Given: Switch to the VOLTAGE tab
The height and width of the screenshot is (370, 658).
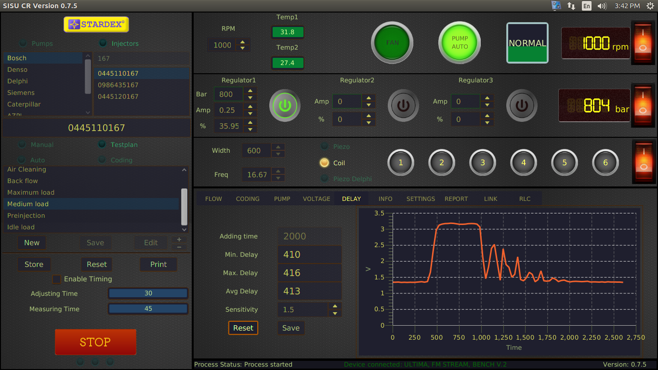Looking at the screenshot, I should 316,198.
